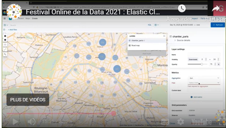The height and width of the screenshot is (128, 226).
Task: Open the Maps breadcrumb item
Action: (x=28, y=18)
